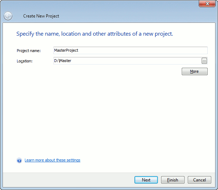
Task: Click into the Project name field
Action: (131, 51)
